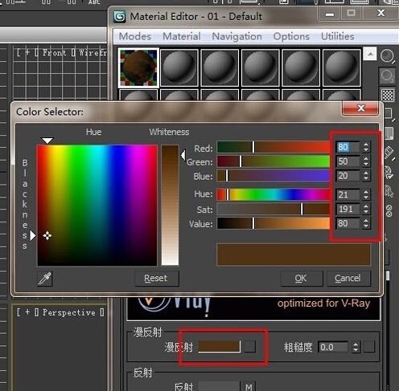Screen dimensions: 399x391
Task: Open the brown diffuse color swatch
Action: [x=219, y=347]
